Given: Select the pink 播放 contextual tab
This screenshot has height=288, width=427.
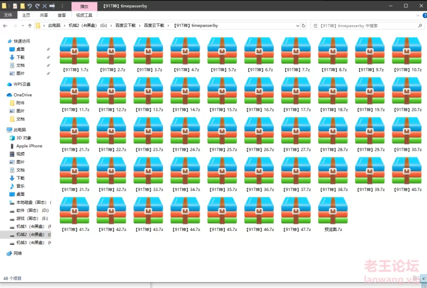Looking at the screenshot, I should (x=84, y=6).
